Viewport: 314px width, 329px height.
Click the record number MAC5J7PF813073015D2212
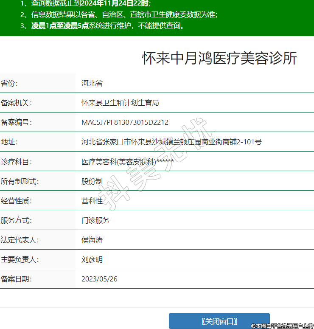pyautogui.click(x=125, y=123)
